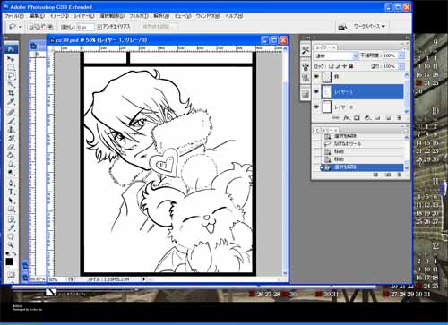Select the Blur tool
The image size is (448, 325).
pyautogui.click(x=11, y=165)
